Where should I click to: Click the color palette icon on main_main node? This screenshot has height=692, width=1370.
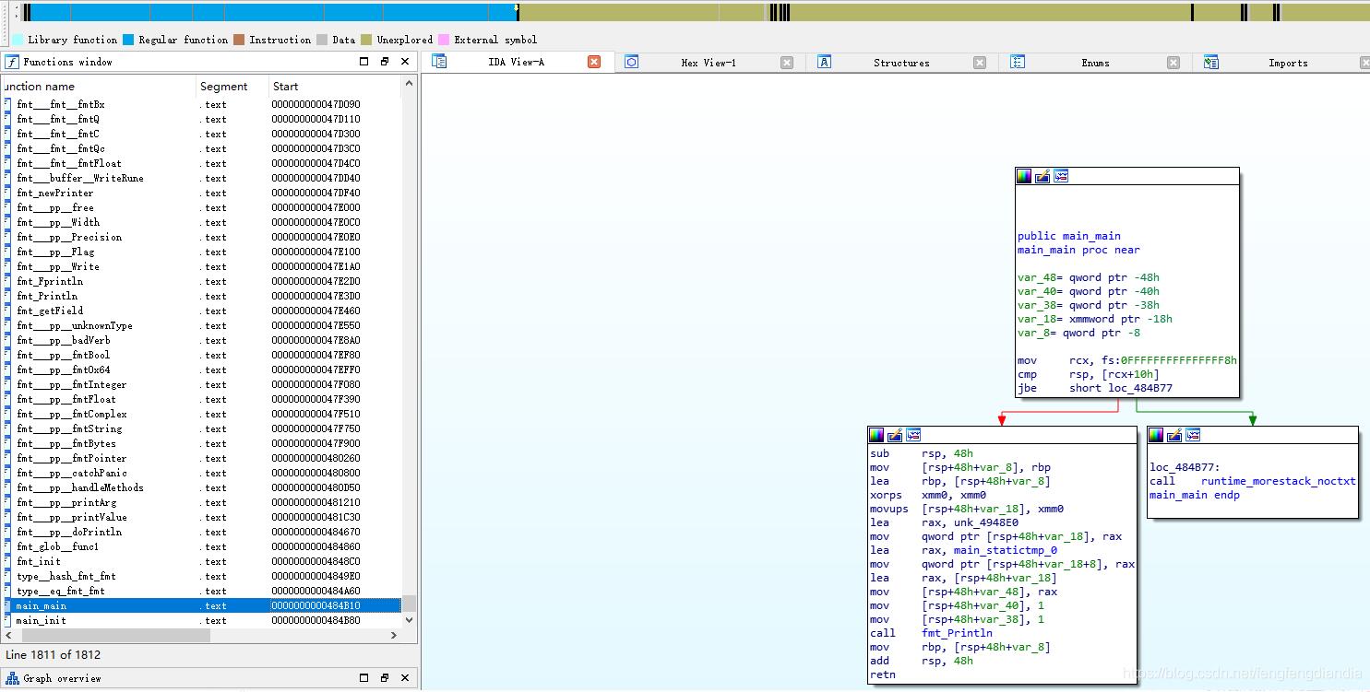pyautogui.click(x=1023, y=176)
